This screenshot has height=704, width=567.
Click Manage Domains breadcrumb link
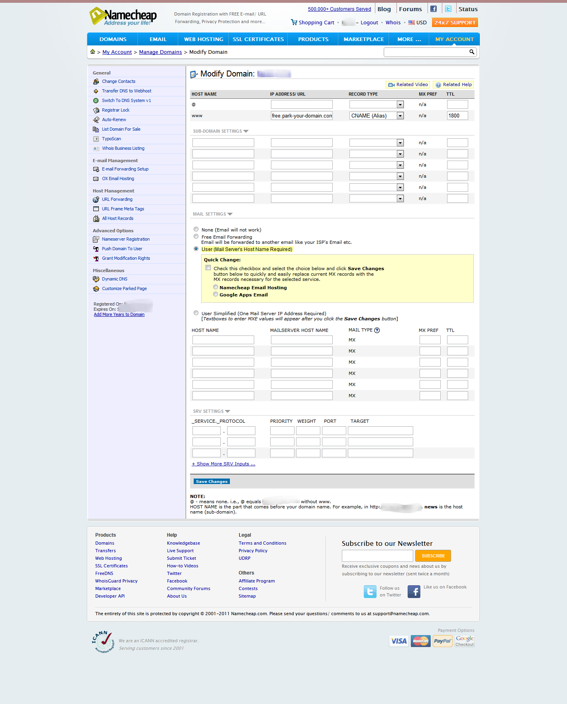pos(160,52)
